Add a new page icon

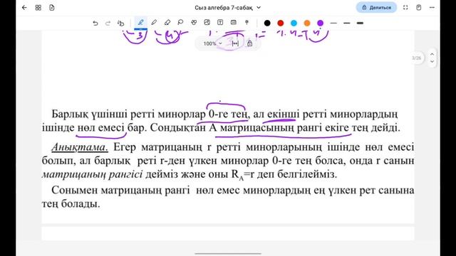[x=52, y=8]
